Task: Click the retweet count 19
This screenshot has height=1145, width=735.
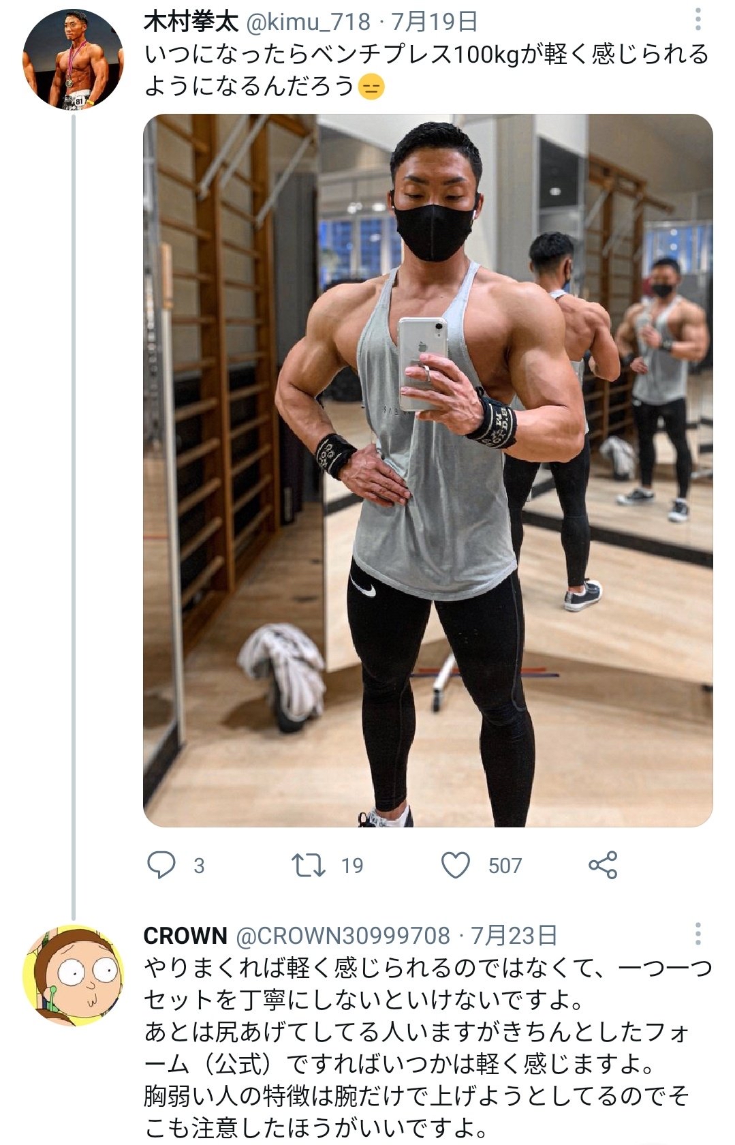Action: (x=352, y=866)
